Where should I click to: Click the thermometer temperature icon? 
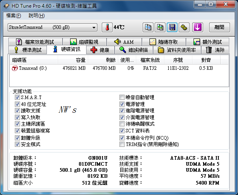[107, 27]
